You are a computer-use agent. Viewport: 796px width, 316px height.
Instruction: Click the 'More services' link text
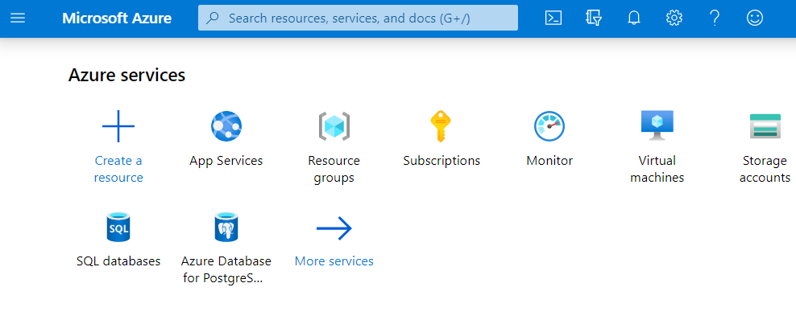pos(334,261)
